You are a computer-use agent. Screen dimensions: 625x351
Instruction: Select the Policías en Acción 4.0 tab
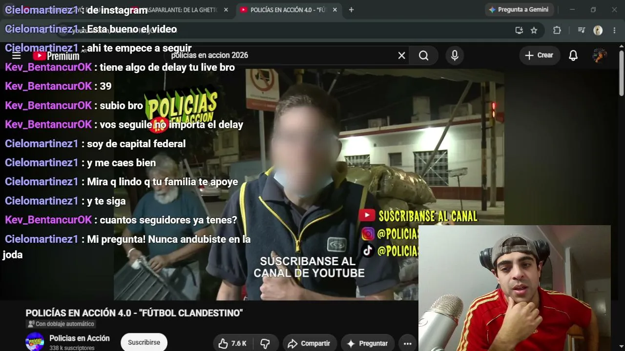point(288,10)
